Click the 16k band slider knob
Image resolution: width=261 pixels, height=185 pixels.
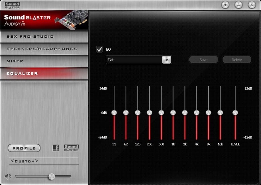coord(220,113)
